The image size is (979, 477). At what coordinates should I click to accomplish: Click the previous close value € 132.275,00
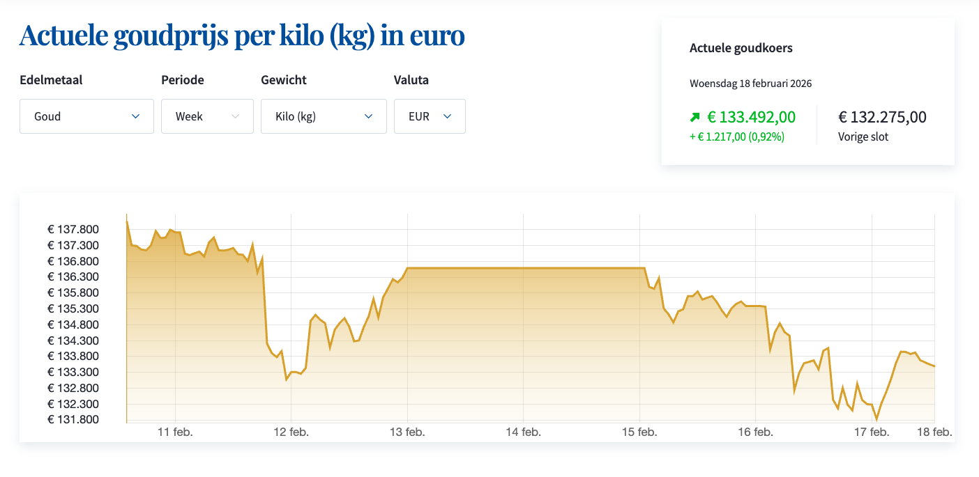point(882,117)
